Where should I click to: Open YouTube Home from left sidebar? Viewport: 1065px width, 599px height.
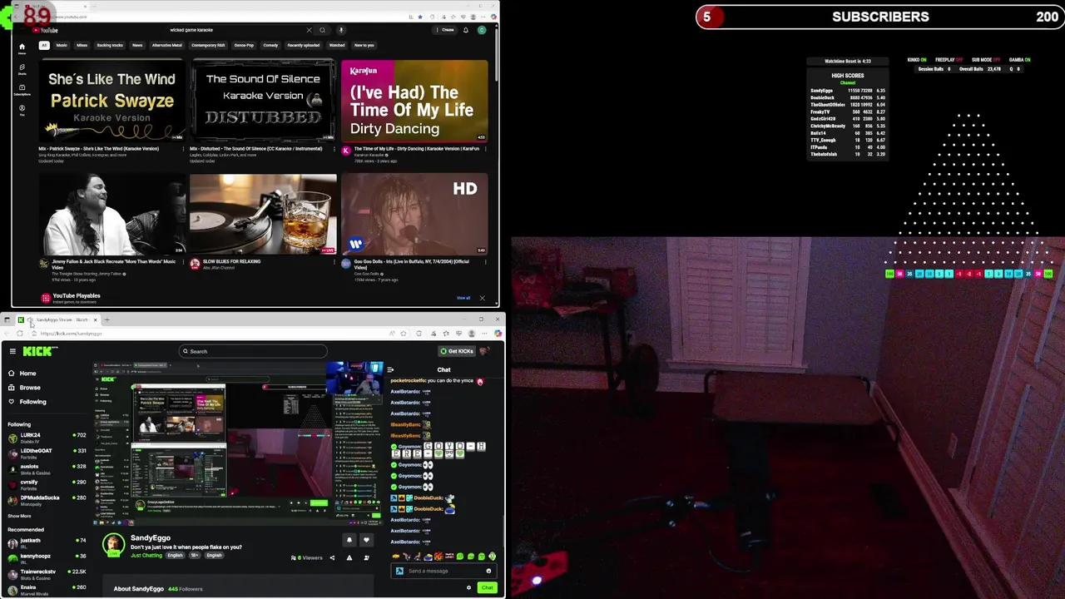tap(22, 48)
